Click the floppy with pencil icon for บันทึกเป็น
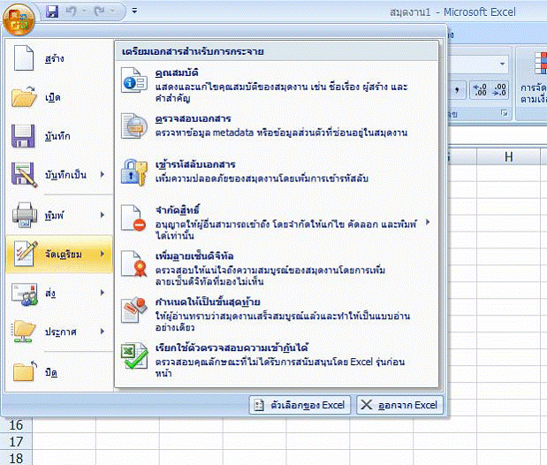 pyautogui.click(x=24, y=175)
